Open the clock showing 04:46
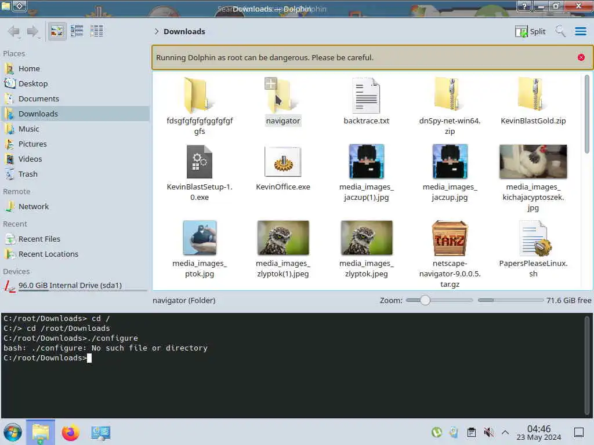The height and width of the screenshot is (445, 594). click(x=539, y=432)
